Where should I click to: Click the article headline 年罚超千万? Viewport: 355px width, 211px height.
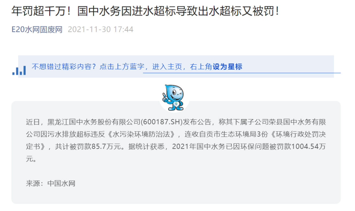145,11
